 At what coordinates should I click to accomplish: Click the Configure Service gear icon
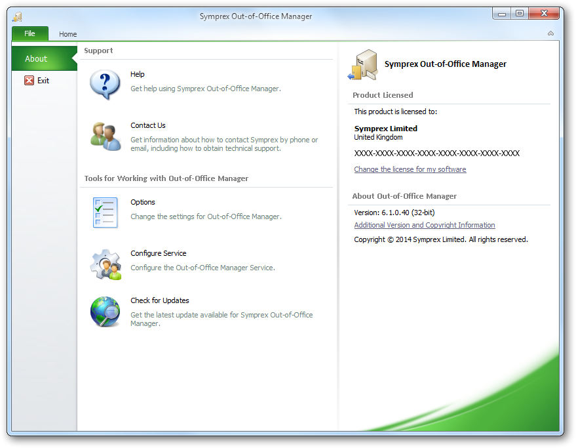pyautogui.click(x=106, y=264)
